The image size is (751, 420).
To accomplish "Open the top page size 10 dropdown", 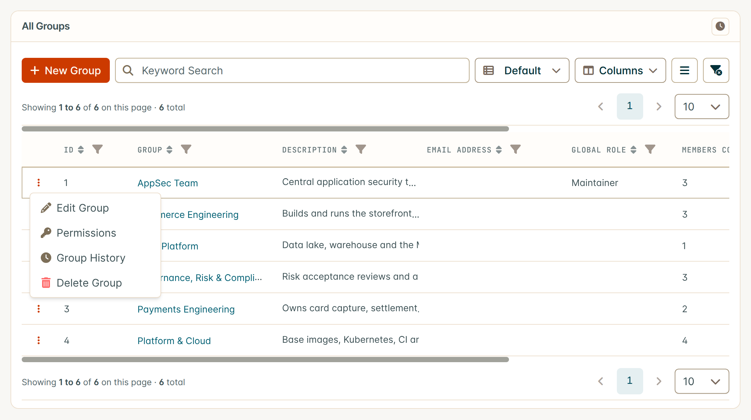I will [x=702, y=106].
